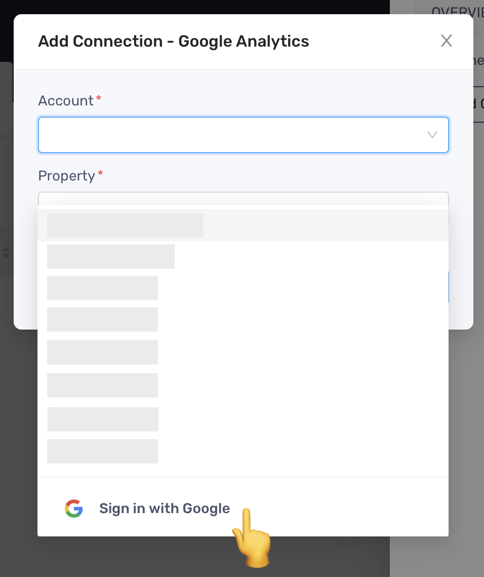The image size is (484, 577).
Task: Click the Account field label
Action: click(x=66, y=101)
